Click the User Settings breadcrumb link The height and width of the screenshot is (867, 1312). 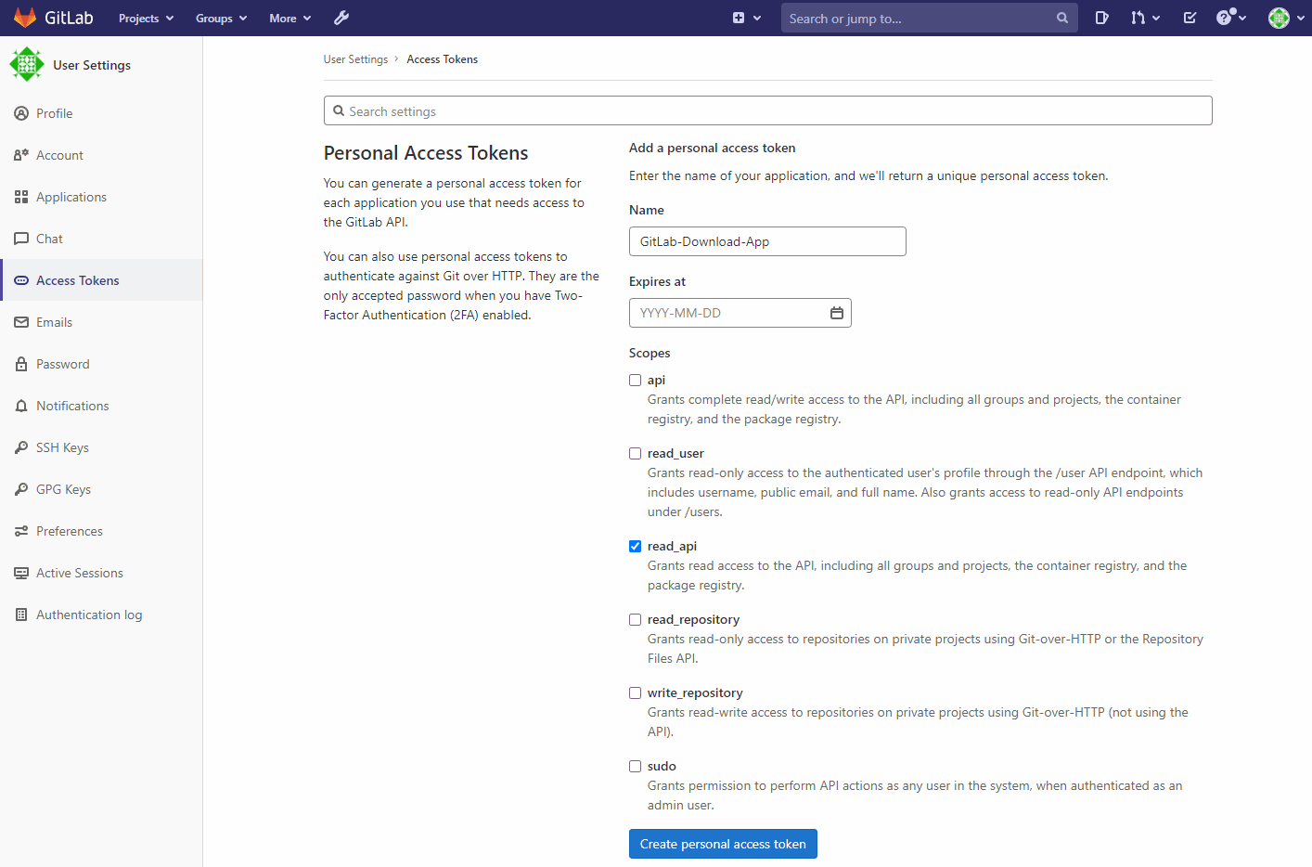pyautogui.click(x=355, y=58)
